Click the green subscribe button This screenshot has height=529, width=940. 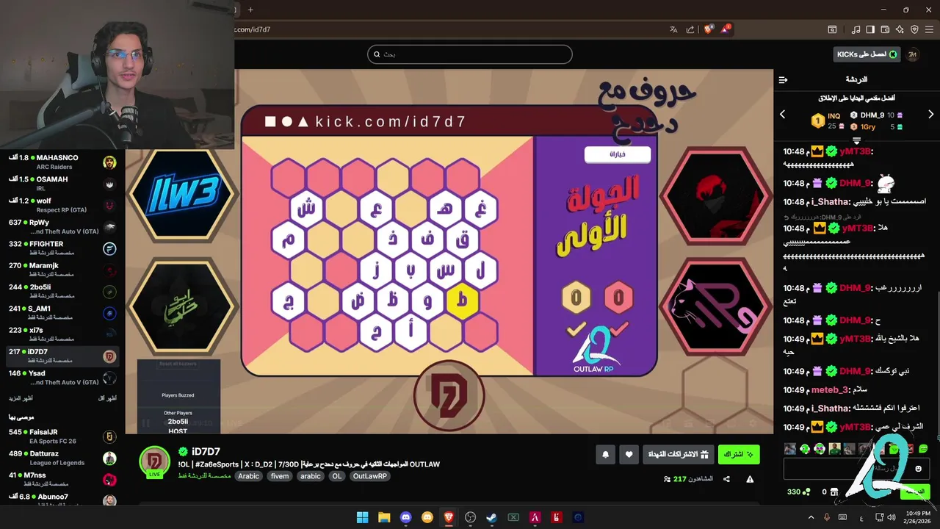click(x=739, y=455)
